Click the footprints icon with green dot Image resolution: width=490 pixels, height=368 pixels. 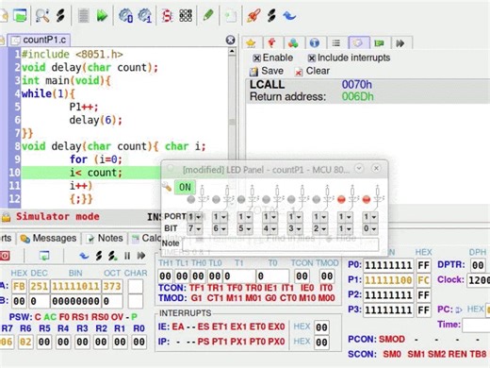pyautogui.click(x=112, y=256)
